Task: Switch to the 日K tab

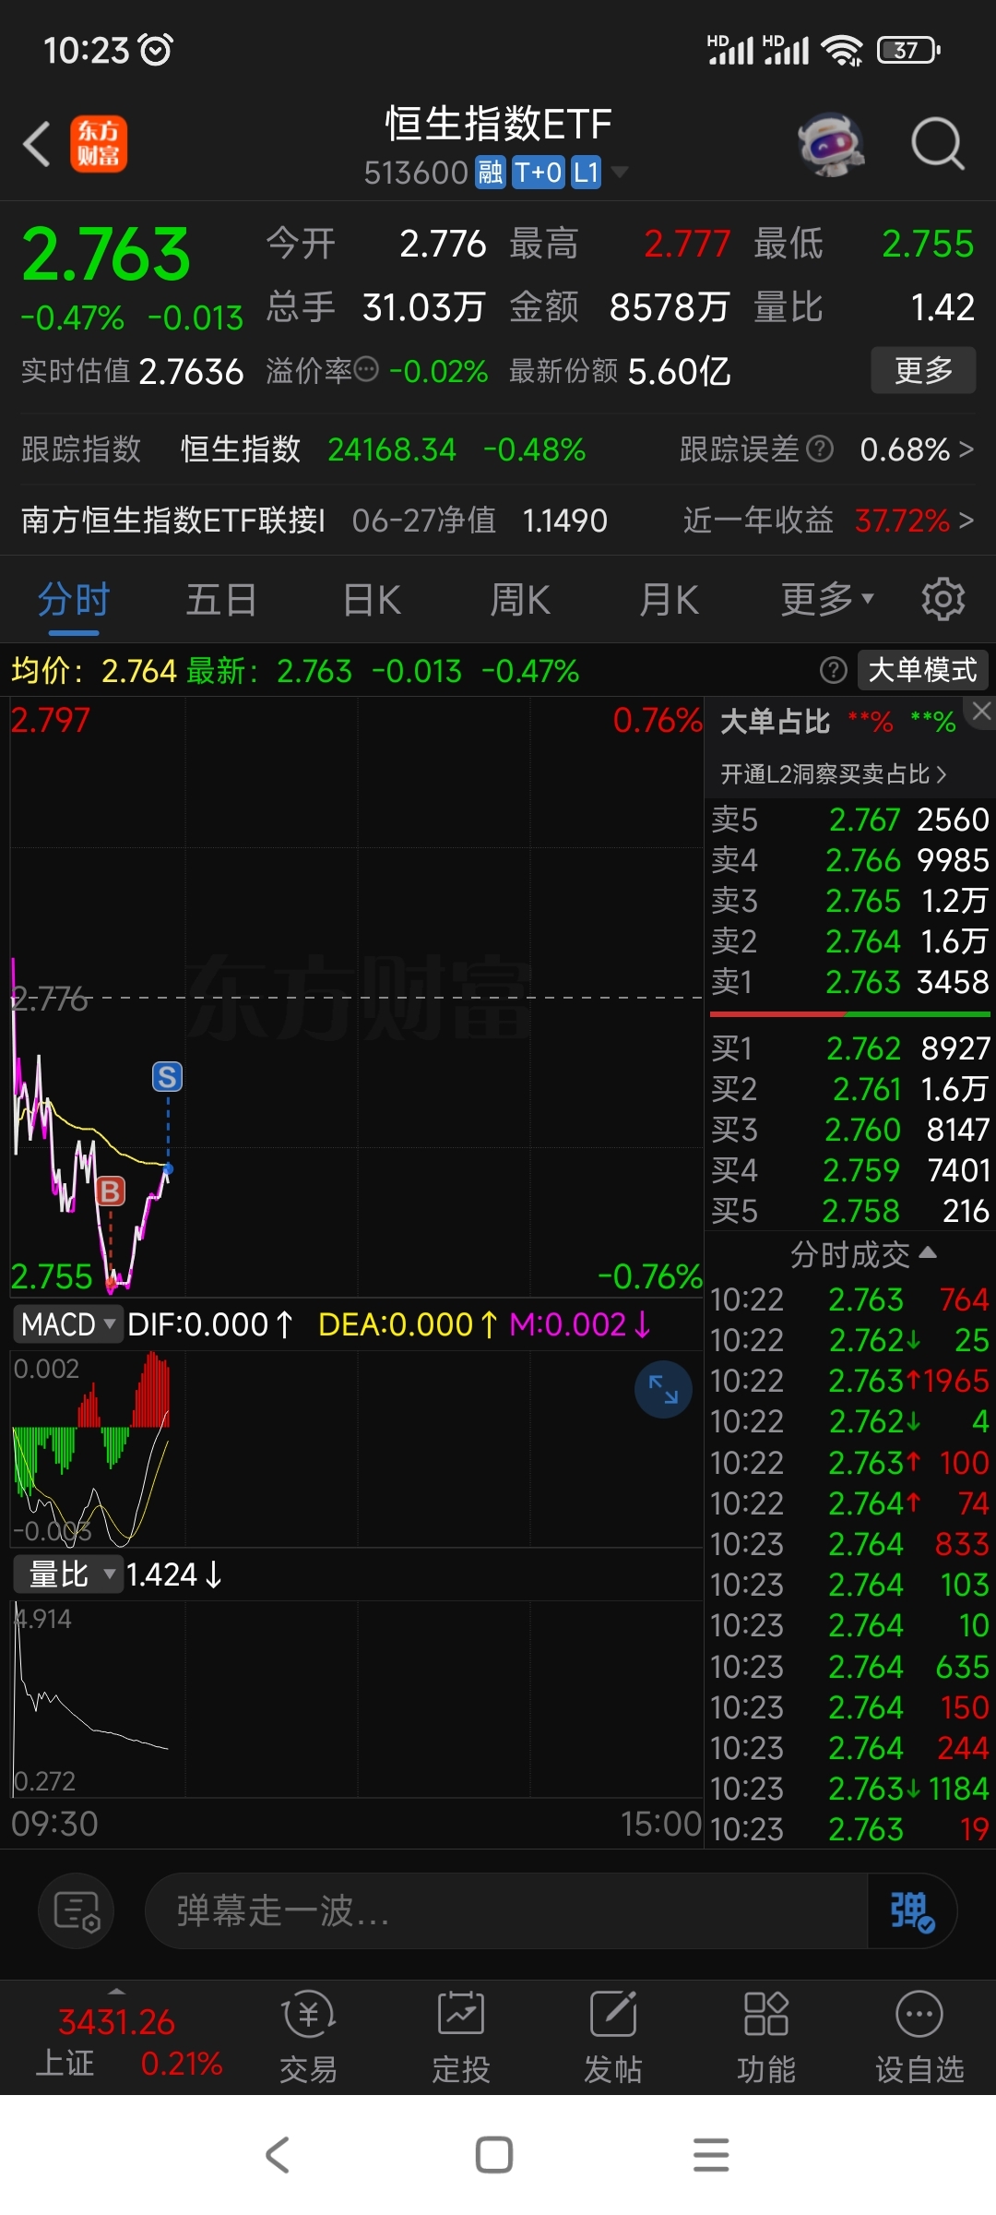Action: [372, 600]
